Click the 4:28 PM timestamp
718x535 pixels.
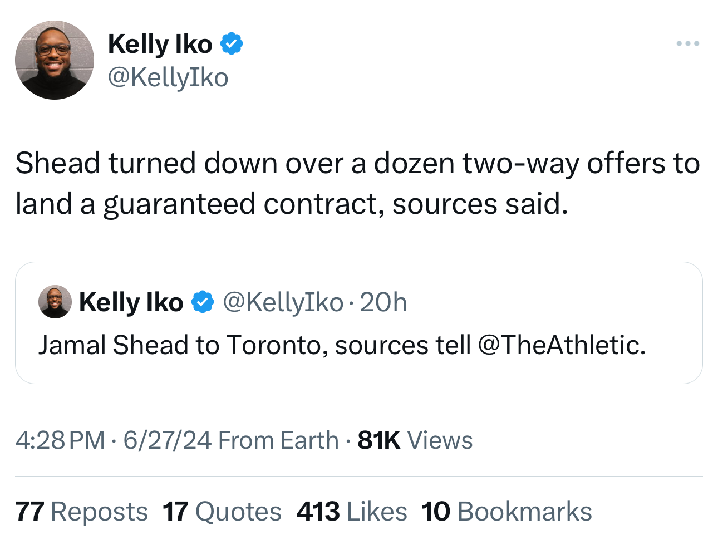60,440
